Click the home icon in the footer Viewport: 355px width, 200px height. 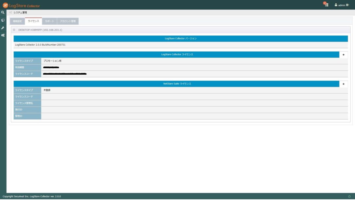(349, 196)
